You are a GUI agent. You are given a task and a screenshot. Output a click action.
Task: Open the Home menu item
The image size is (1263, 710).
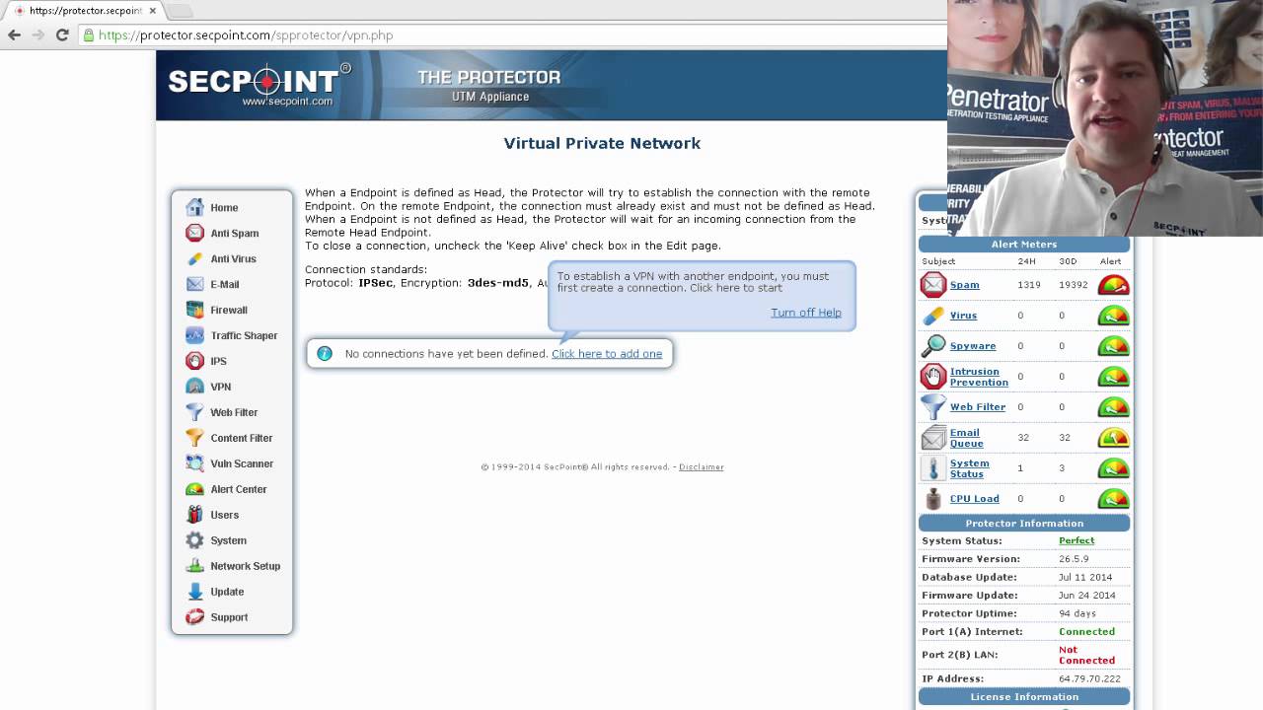224,207
